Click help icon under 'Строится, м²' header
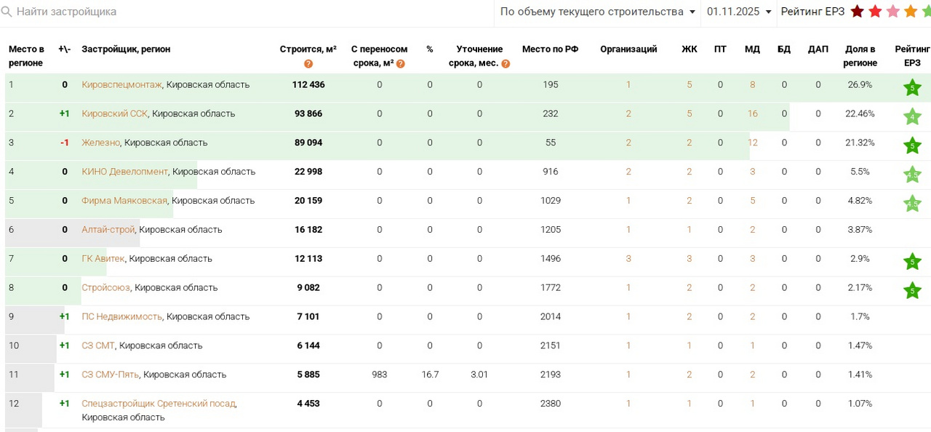Viewport: 931px width, 432px height. [x=308, y=64]
